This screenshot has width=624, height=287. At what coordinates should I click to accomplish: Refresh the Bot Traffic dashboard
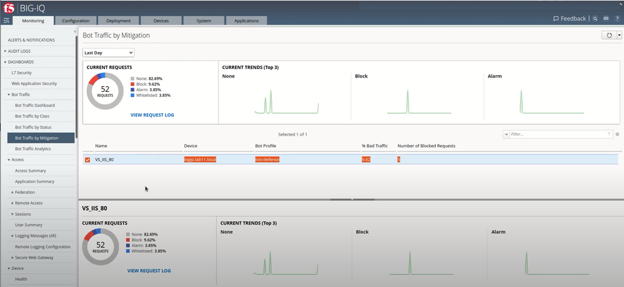click(x=609, y=36)
